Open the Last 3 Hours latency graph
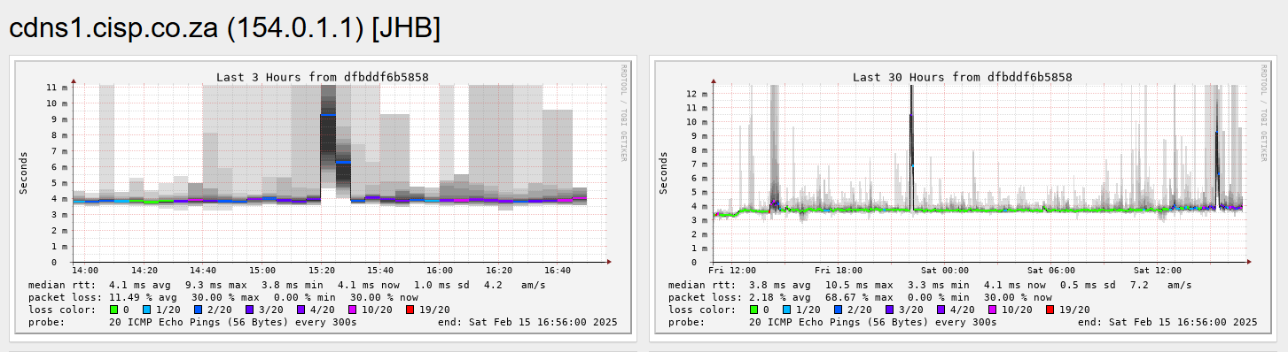Screen dimensions: 1288x352 (x=323, y=197)
